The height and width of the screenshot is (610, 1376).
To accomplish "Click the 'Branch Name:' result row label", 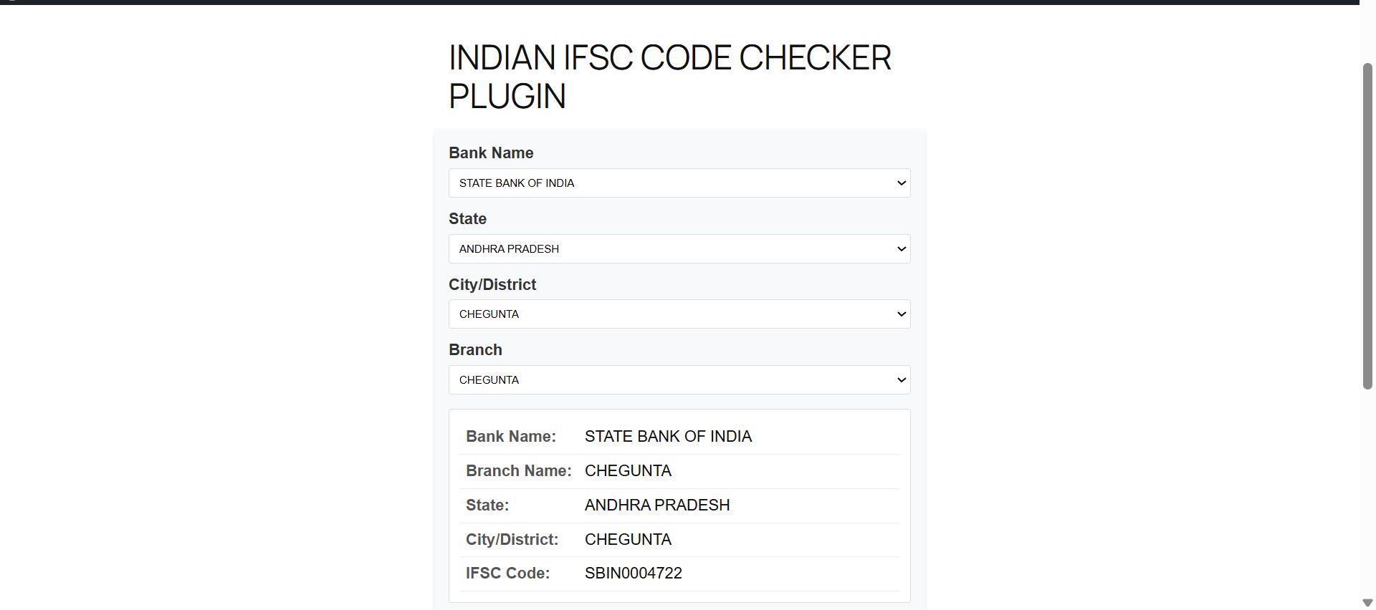I will 518,471.
